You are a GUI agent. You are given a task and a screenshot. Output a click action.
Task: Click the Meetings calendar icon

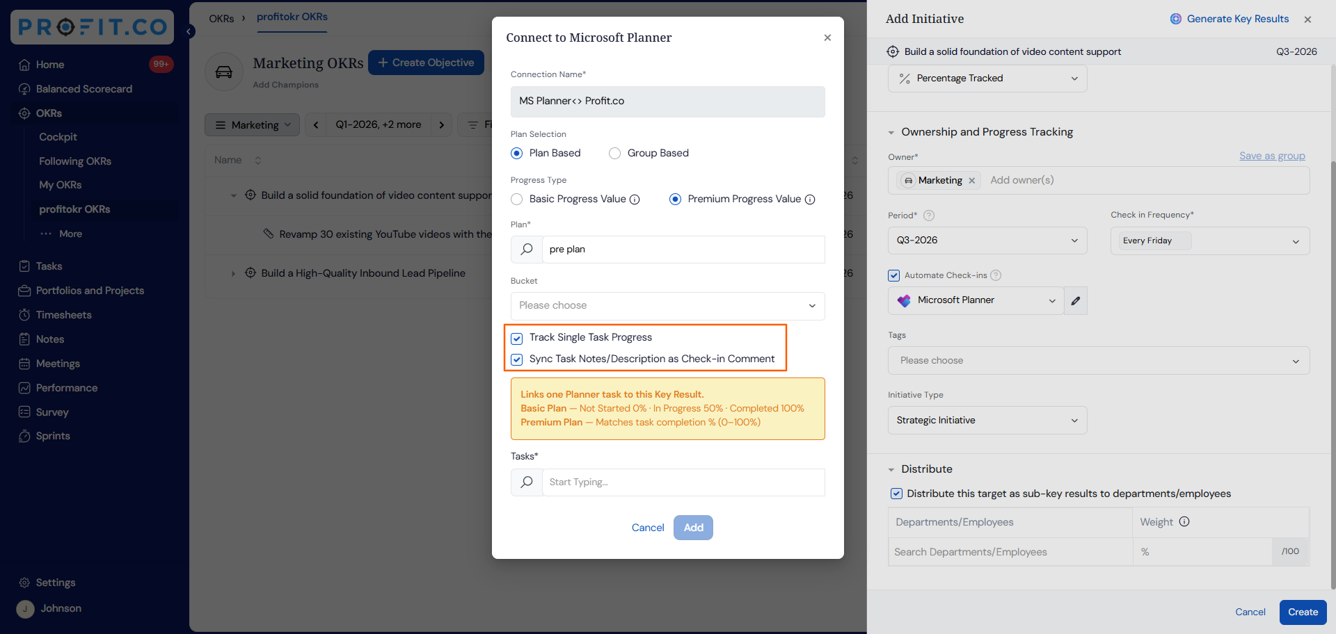(24, 364)
